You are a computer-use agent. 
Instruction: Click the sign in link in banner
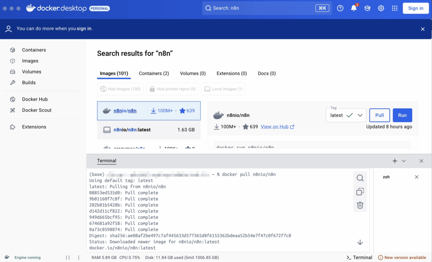pos(84,28)
